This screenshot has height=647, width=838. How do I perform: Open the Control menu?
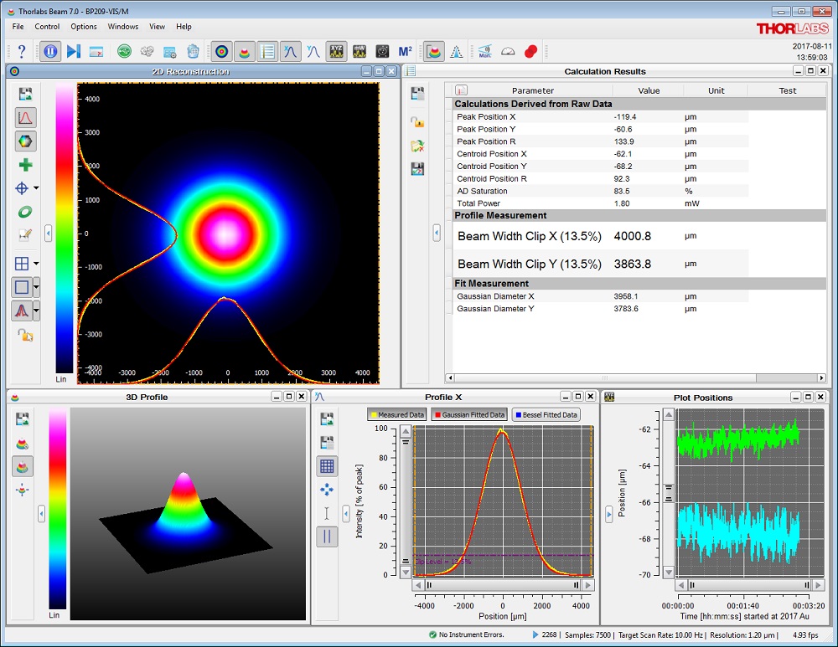pyautogui.click(x=47, y=26)
